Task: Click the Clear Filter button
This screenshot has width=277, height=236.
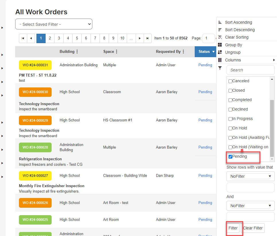Action: 253,228
